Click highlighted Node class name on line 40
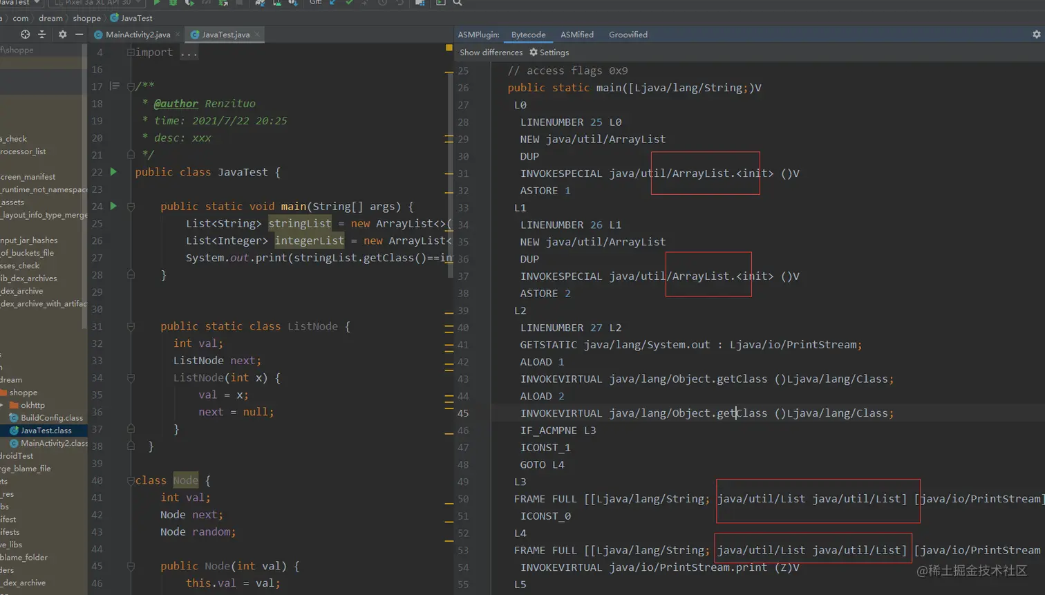This screenshot has height=595, width=1045. (x=185, y=480)
